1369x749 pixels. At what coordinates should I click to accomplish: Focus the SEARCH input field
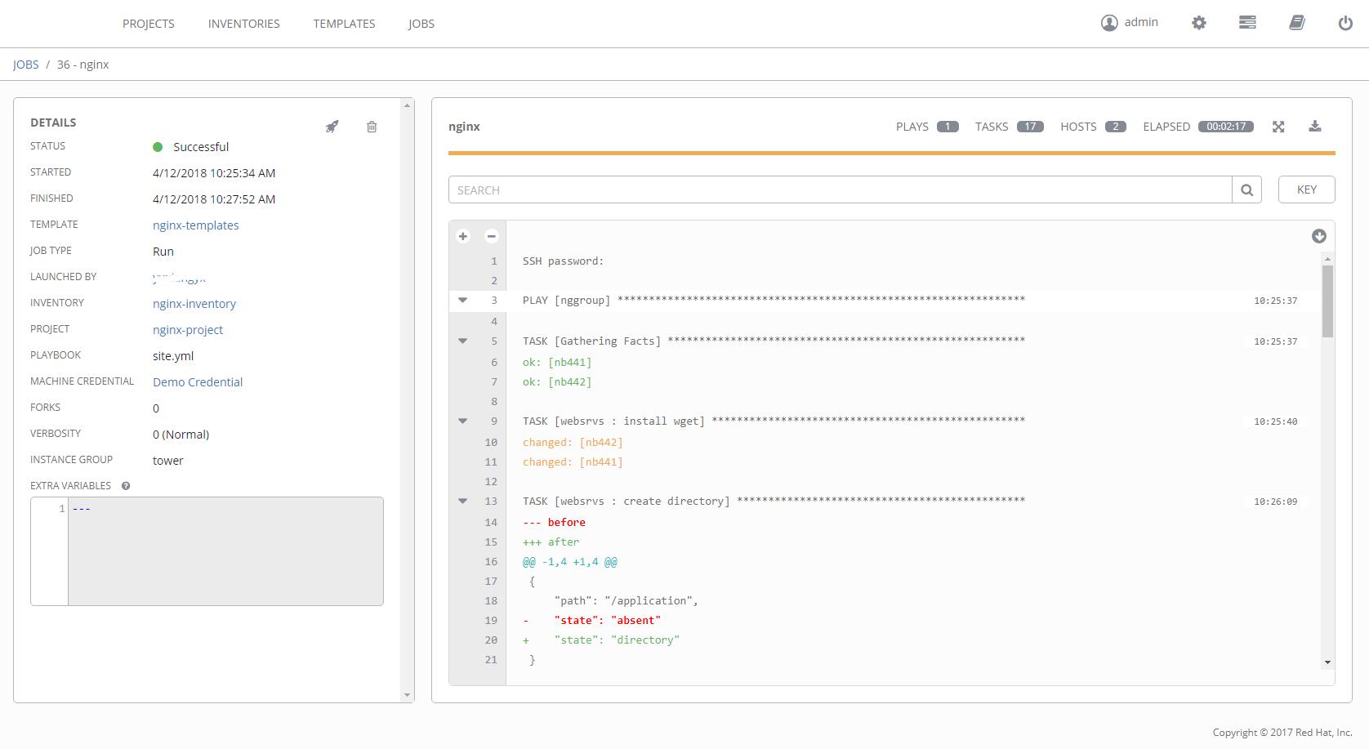tap(840, 189)
